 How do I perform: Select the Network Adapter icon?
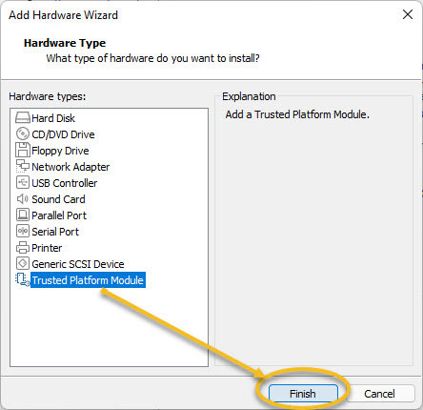click(23, 166)
